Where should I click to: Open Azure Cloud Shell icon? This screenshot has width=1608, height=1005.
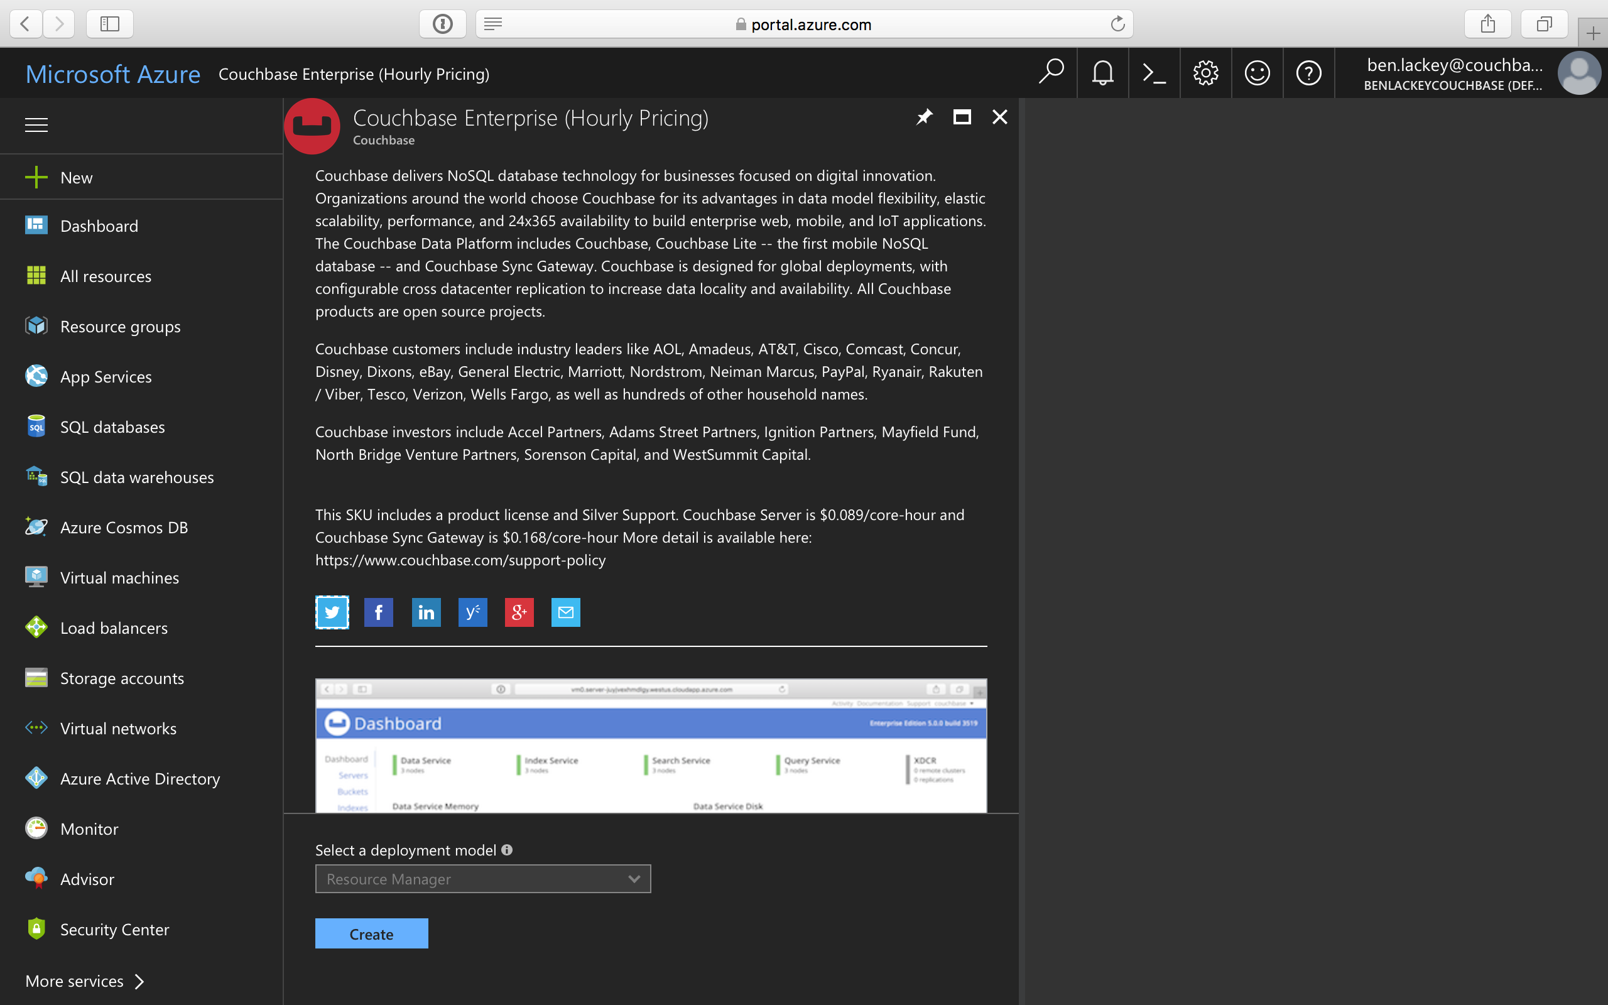point(1154,72)
